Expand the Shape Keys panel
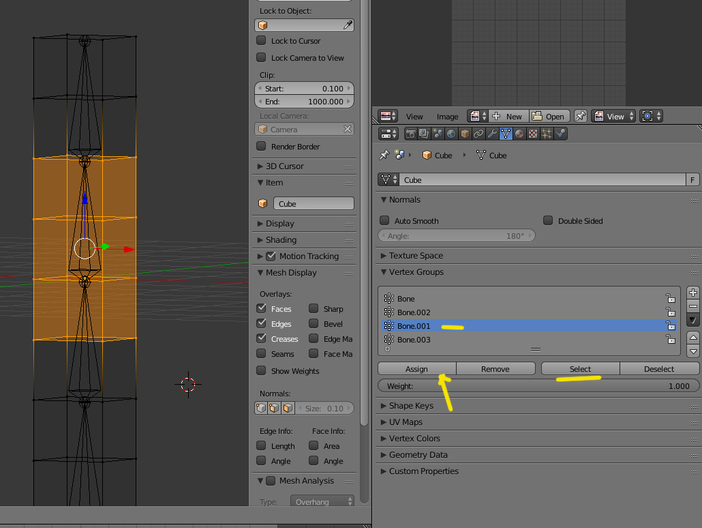702x528 pixels. click(411, 406)
